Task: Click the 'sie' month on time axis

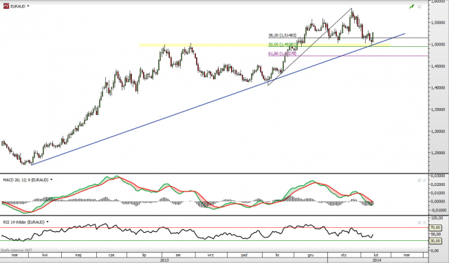Action: click(178, 255)
